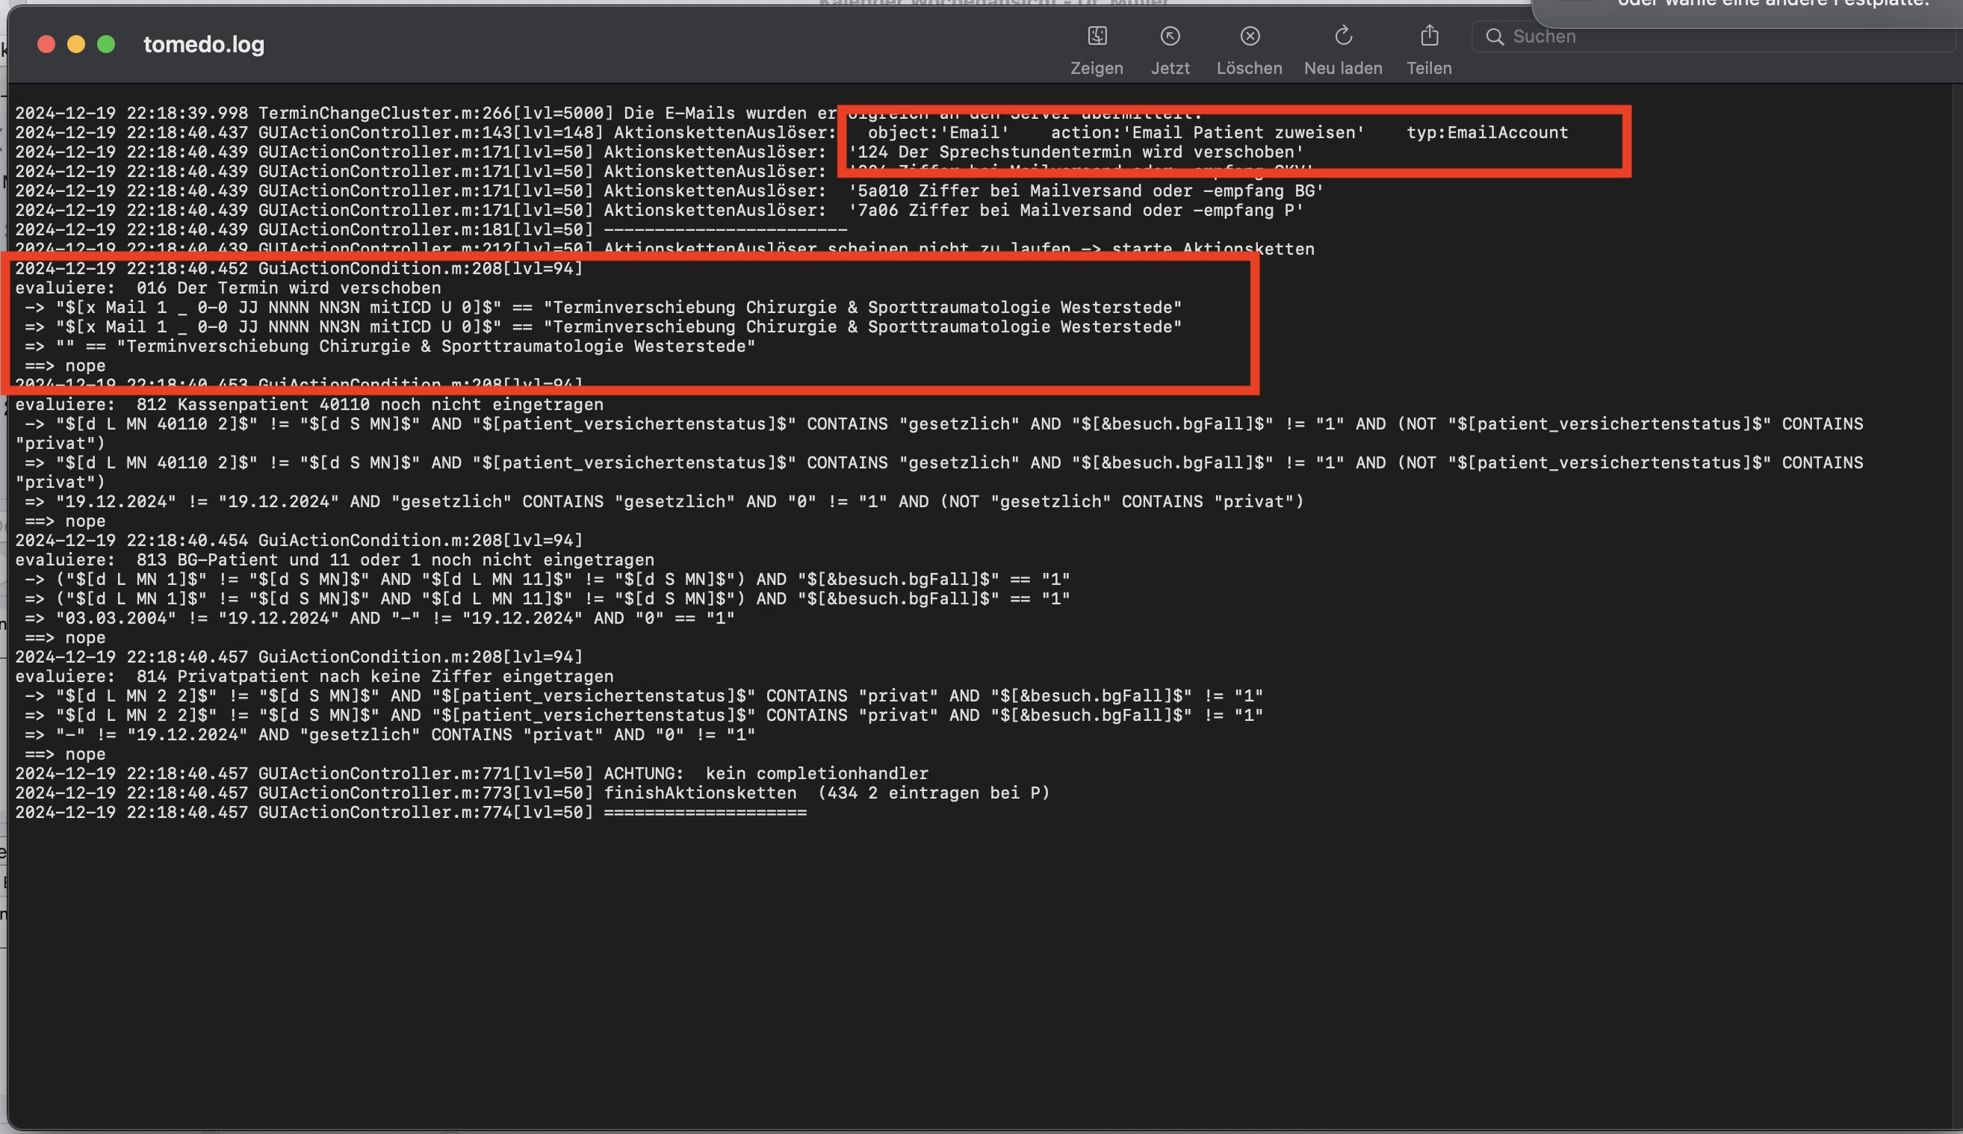
Task: Open the Teilen share icon
Action: coord(1429,36)
